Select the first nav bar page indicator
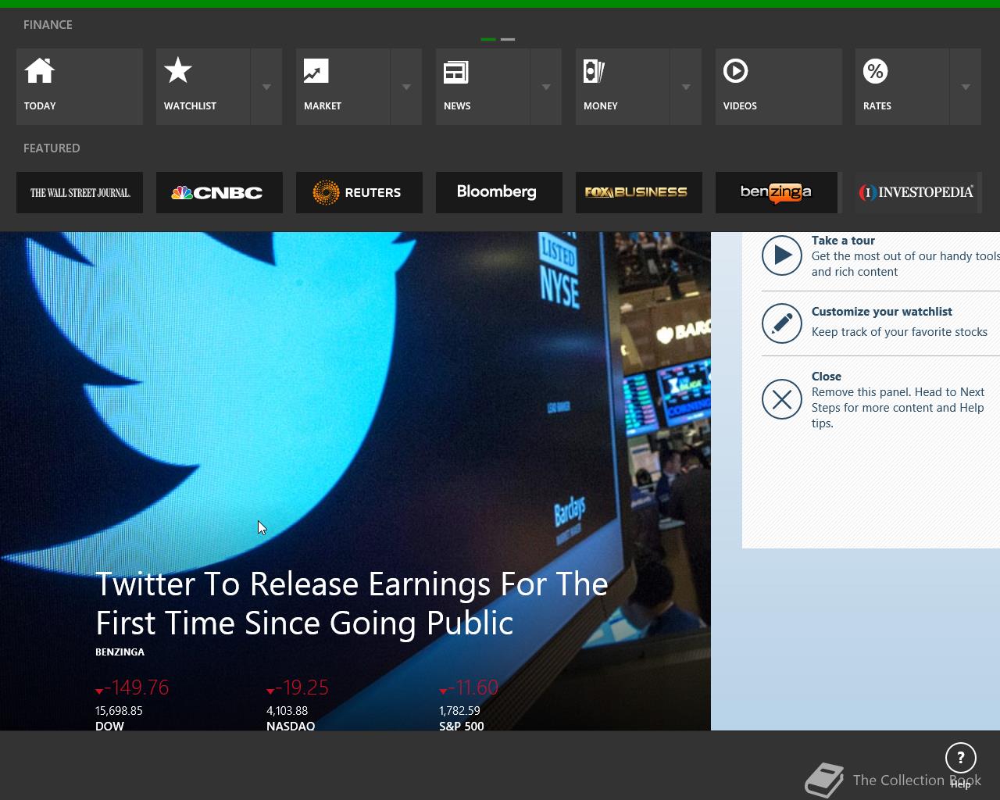Image resolution: width=1000 pixels, height=800 pixels. pos(488,39)
